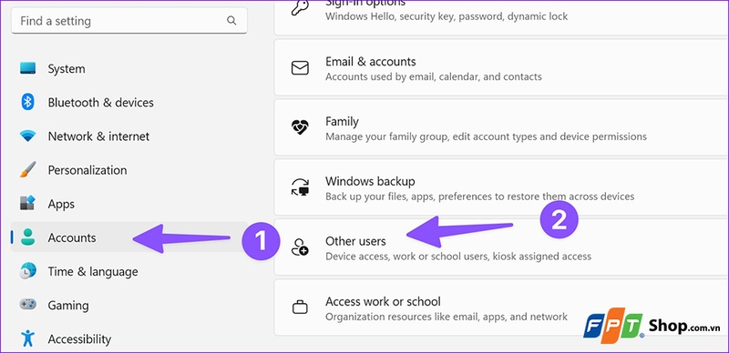Select the Accessibility figure icon

pos(28,338)
